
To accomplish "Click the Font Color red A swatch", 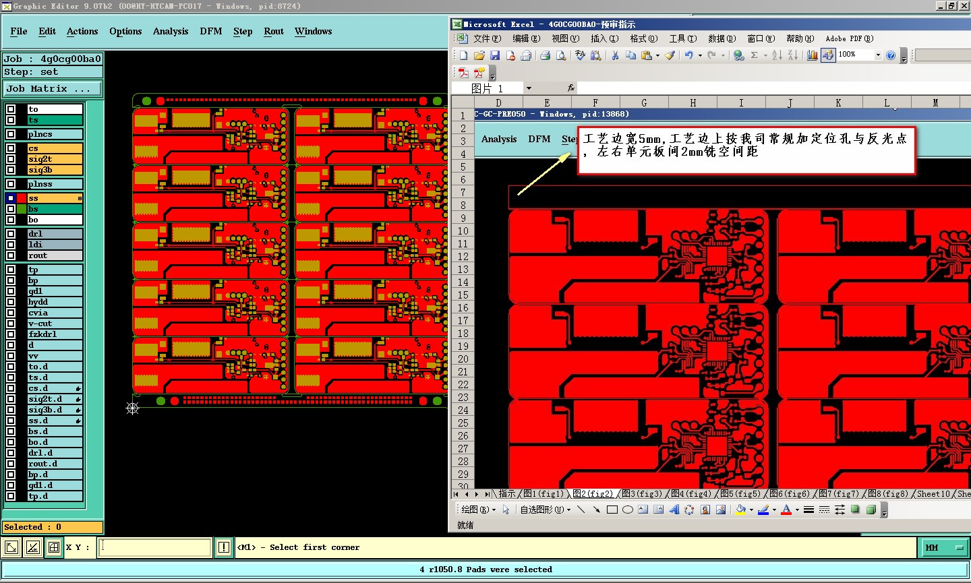I will [786, 510].
